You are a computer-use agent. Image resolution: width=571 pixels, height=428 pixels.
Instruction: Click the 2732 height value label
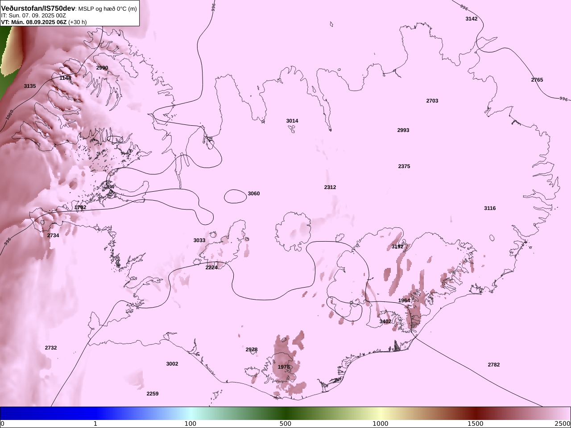coord(51,348)
